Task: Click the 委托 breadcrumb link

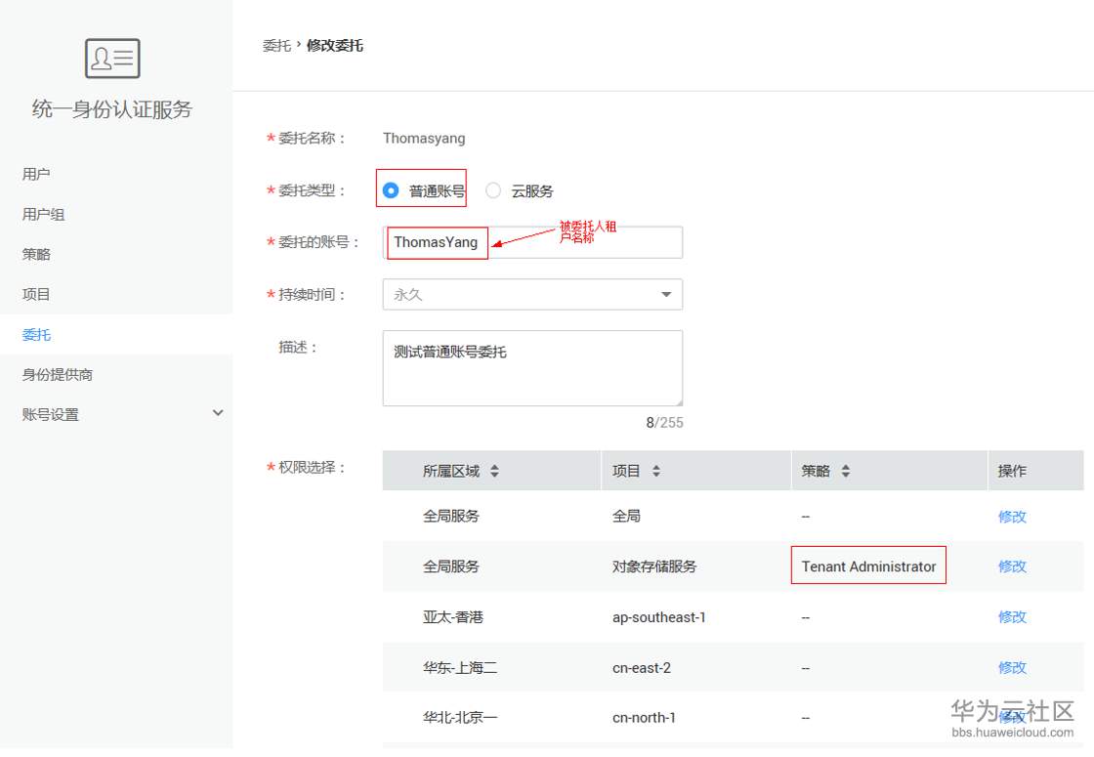Action: tap(276, 45)
